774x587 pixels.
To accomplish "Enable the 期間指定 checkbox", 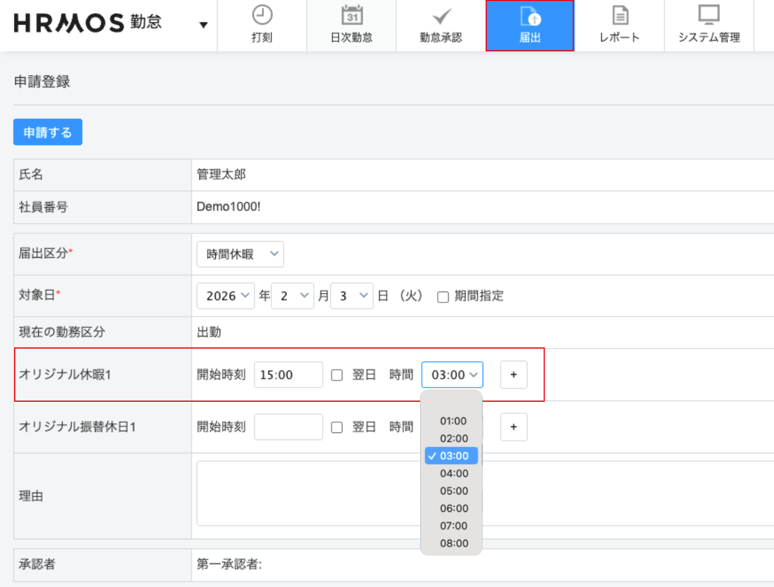I will click(443, 297).
